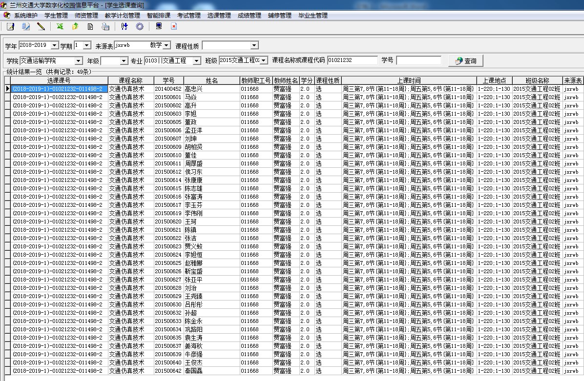Click the blank document page icon
584x381 pixels.
[90, 27]
